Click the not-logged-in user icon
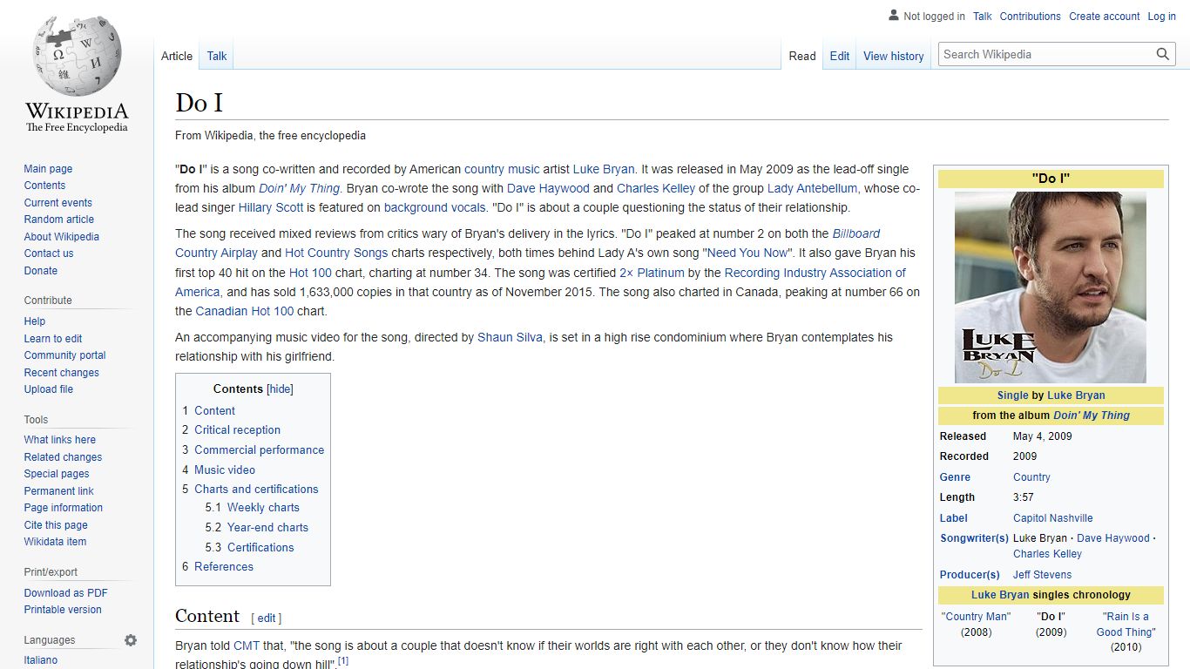Screen dimensions: 1190x669 [x=893, y=16]
